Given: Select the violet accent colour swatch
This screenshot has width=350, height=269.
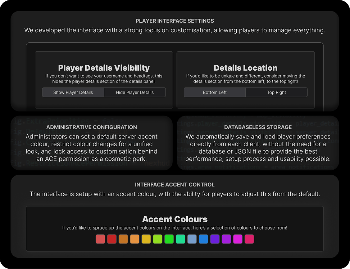Looking at the screenshot, I should 227,239.
